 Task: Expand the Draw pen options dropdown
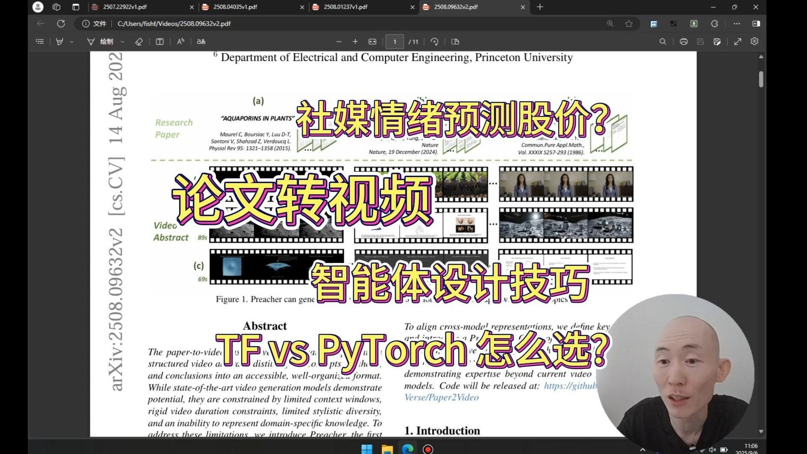122,42
